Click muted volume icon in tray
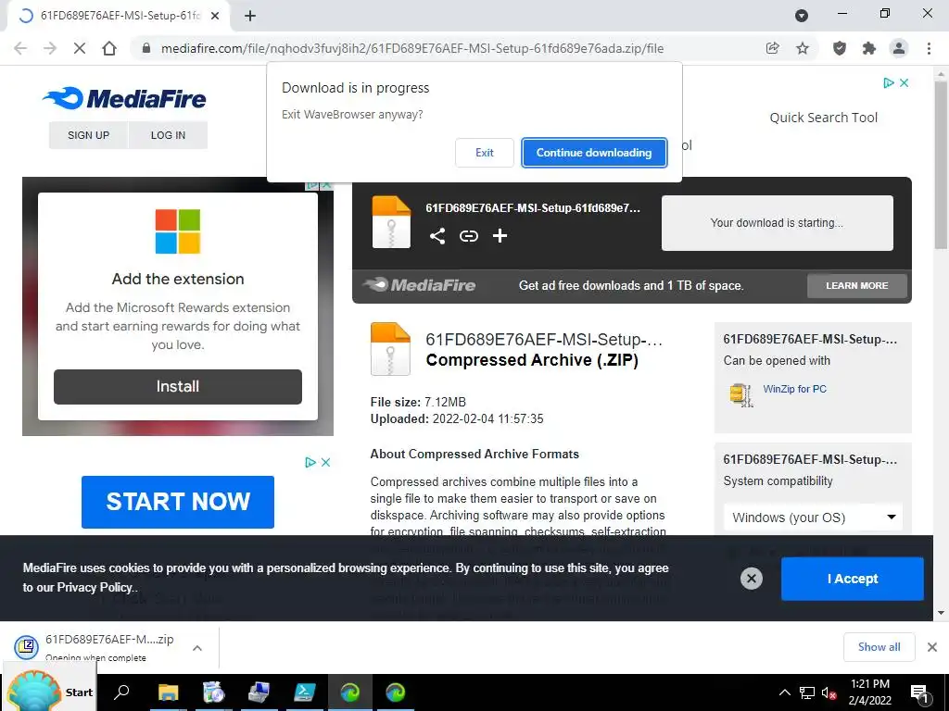The image size is (949, 711). click(829, 692)
